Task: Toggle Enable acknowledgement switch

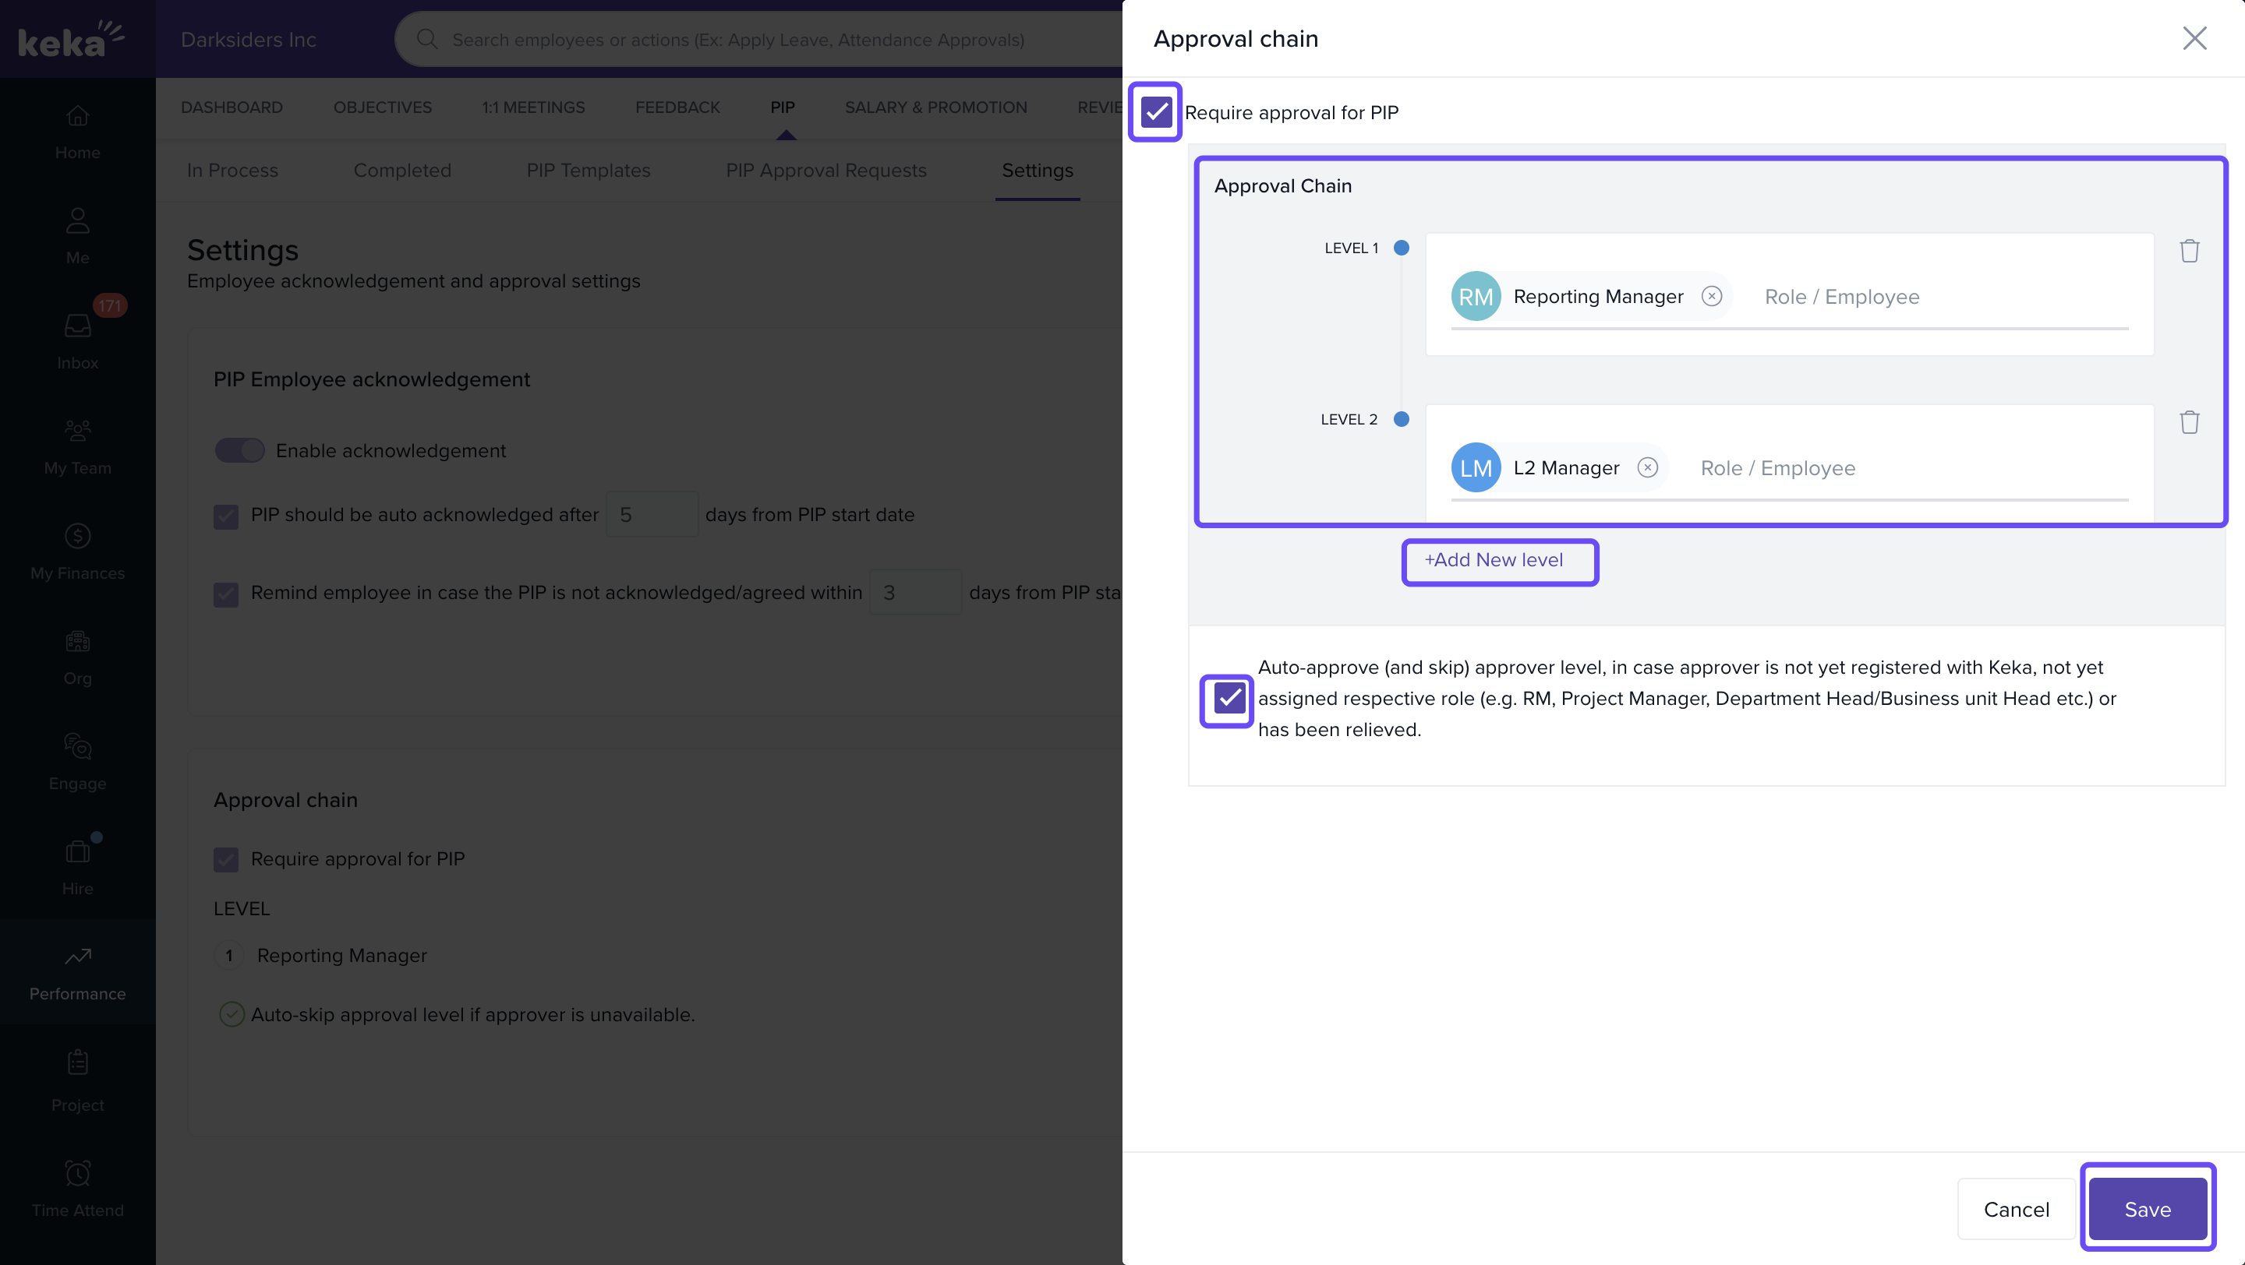Action: coord(239,450)
